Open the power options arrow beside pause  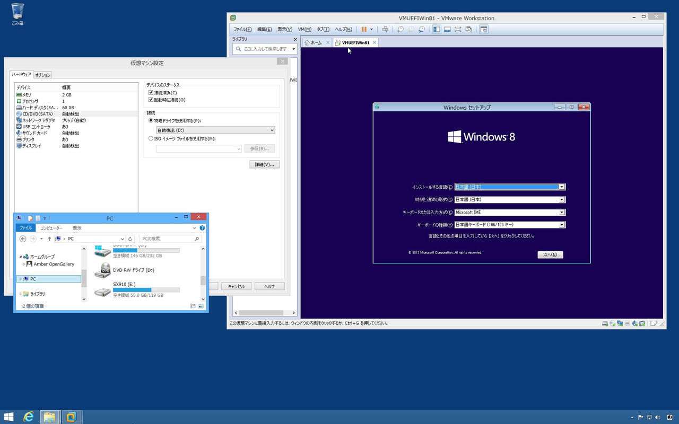pyautogui.click(x=371, y=29)
